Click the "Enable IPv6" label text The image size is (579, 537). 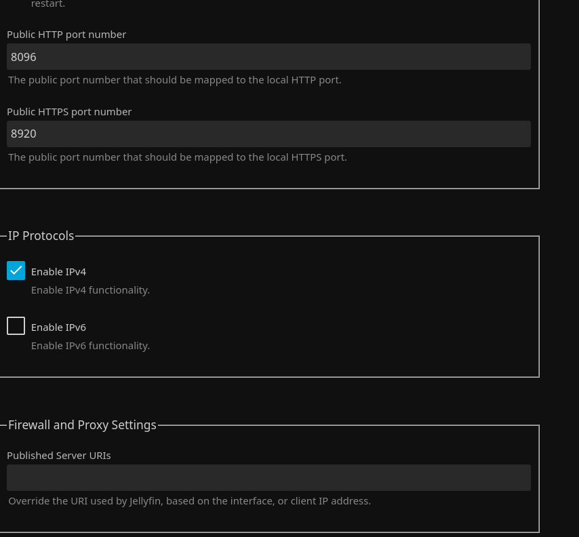point(58,327)
